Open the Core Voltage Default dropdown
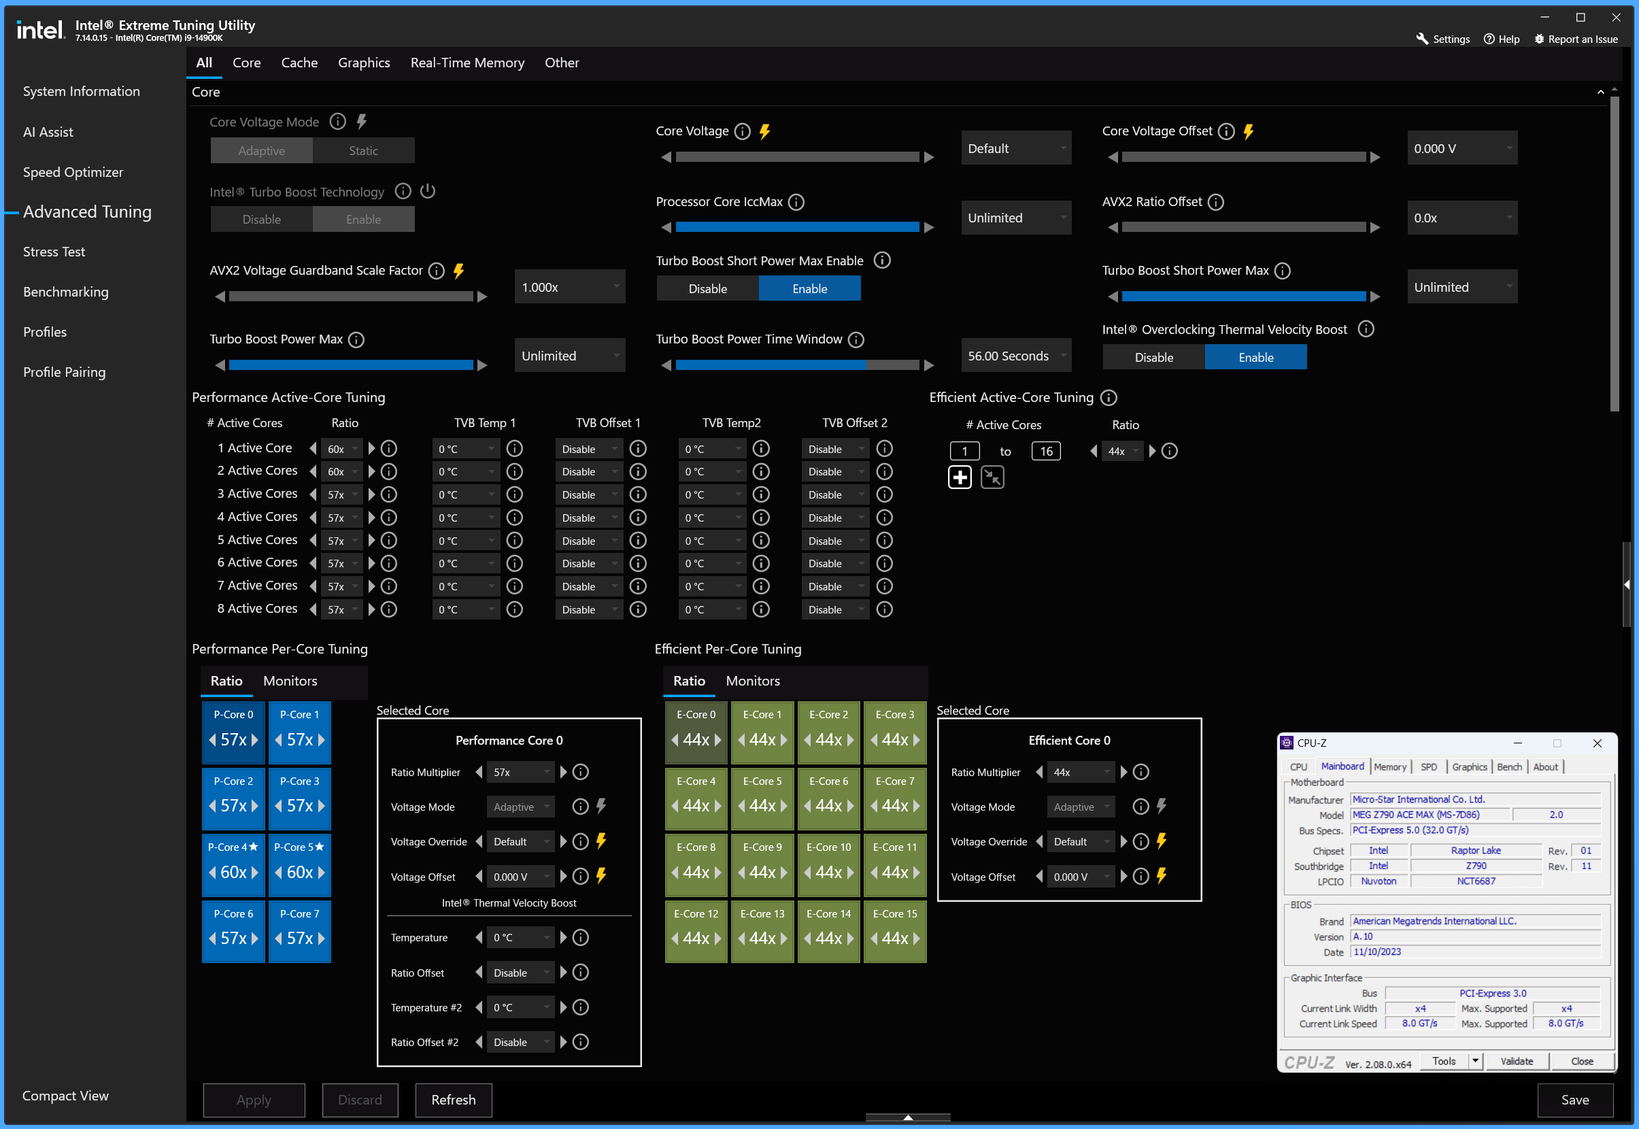This screenshot has height=1129, width=1639. click(x=1016, y=148)
